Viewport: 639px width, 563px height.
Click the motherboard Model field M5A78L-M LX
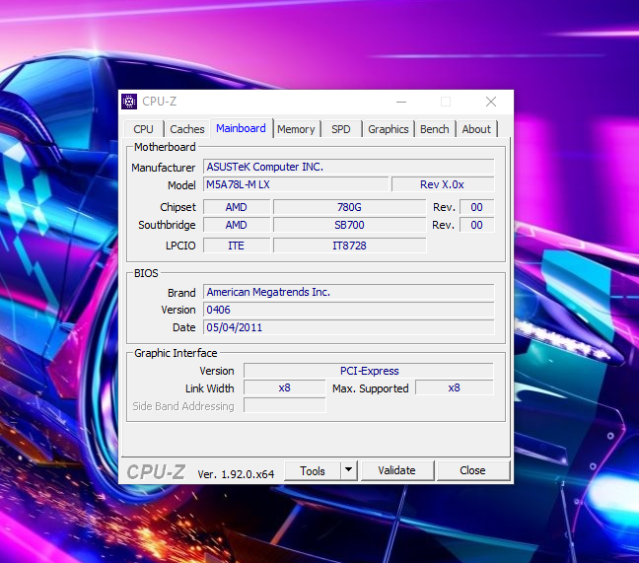click(x=295, y=184)
